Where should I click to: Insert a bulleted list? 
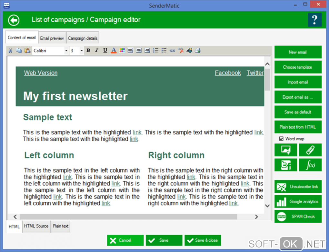164,50
